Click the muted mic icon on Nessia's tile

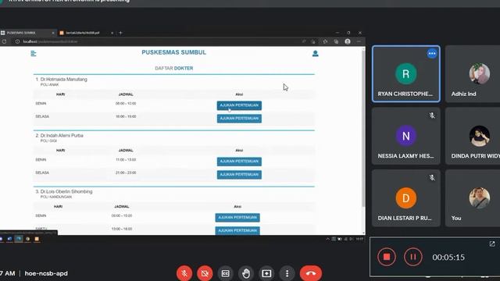pyautogui.click(x=432, y=116)
